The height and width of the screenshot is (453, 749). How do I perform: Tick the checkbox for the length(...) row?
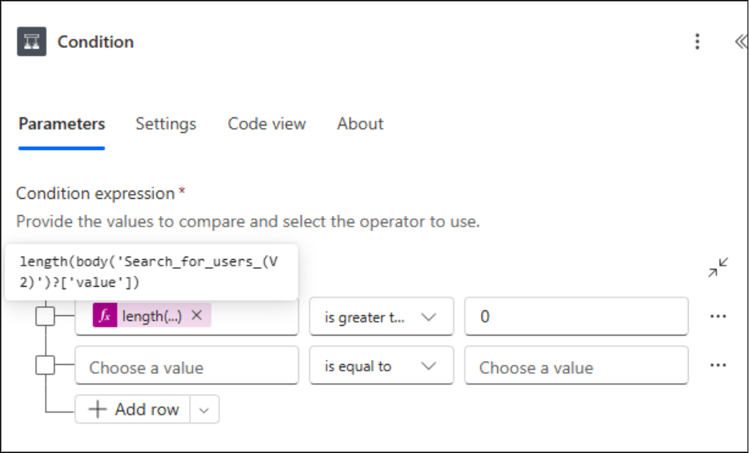click(x=46, y=316)
